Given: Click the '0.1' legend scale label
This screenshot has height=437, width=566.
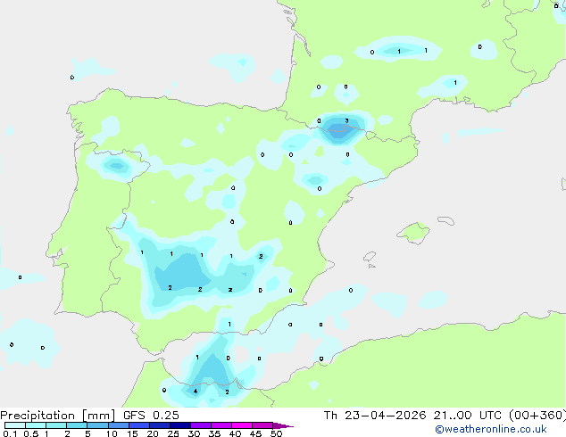Looking at the screenshot, I should click(x=10, y=433).
